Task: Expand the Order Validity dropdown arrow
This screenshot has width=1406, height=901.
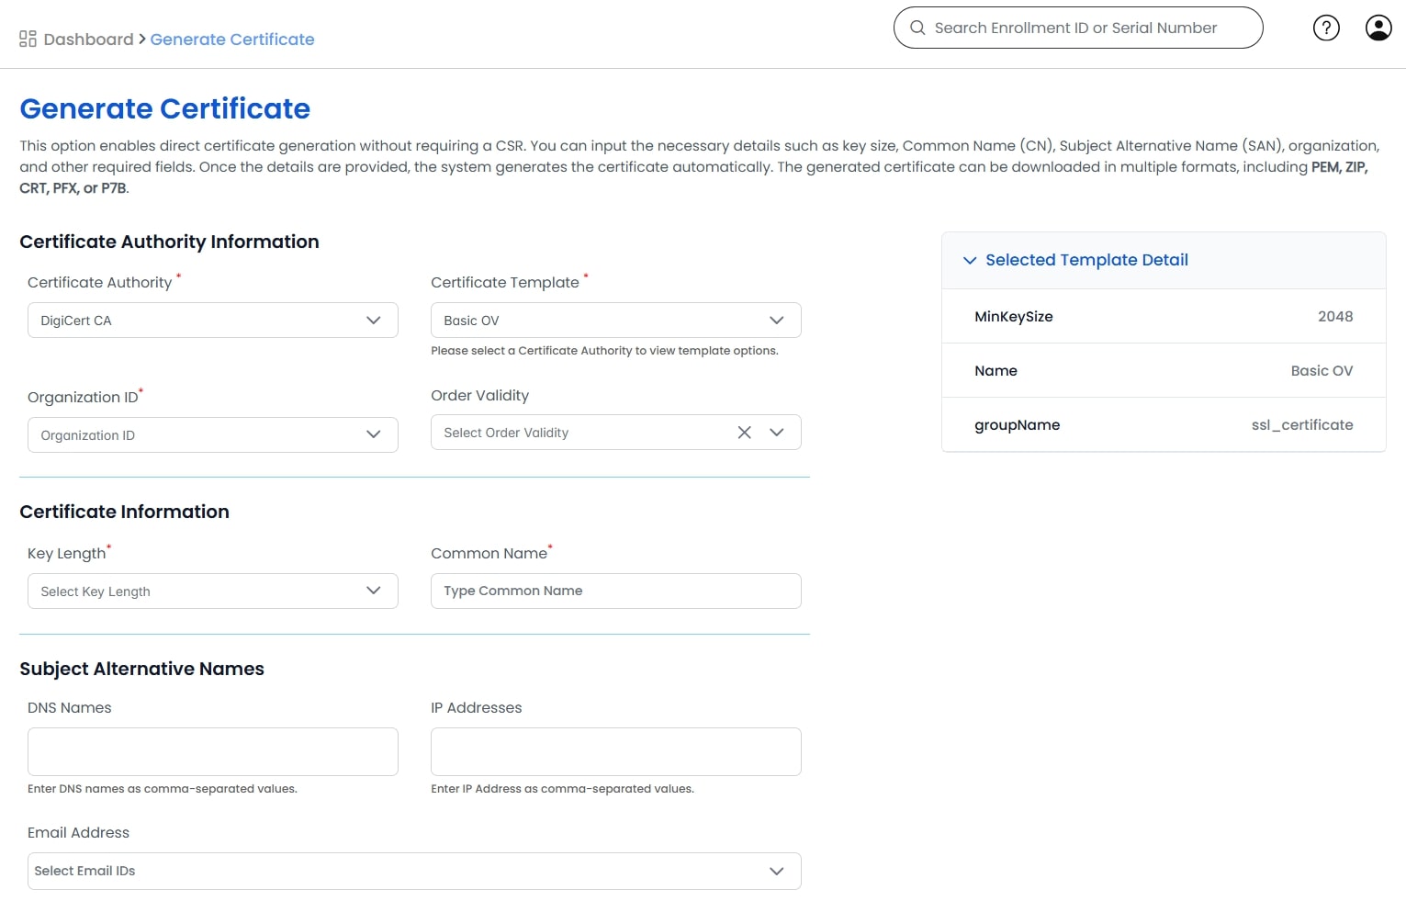Action: (x=777, y=433)
